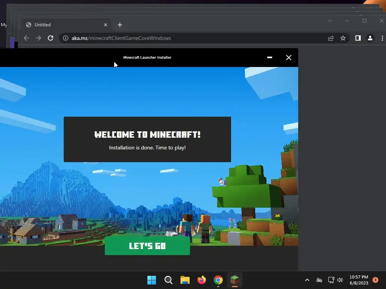Image resolution: width=386 pixels, height=289 pixels.
Task: Minimize the Chrome window
Action: pyautogui.click(x=347, y=21)
